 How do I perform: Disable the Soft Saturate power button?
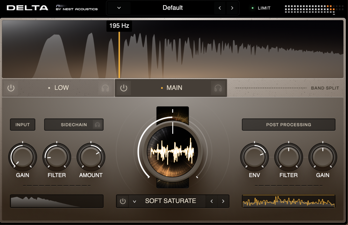[123, 201]
